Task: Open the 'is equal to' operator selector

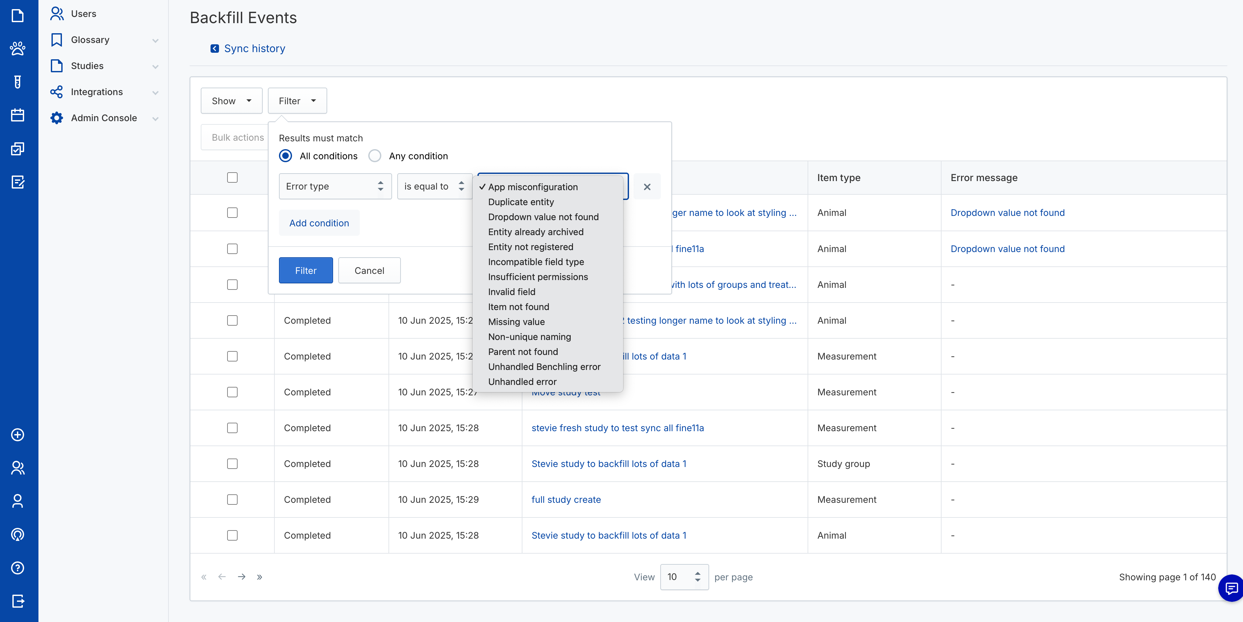Action: (434, 187)
